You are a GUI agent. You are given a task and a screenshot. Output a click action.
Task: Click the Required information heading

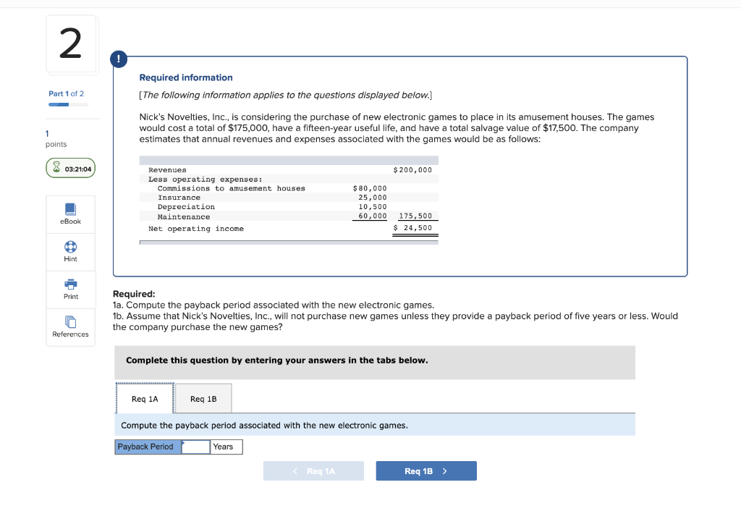pos(186,77)
